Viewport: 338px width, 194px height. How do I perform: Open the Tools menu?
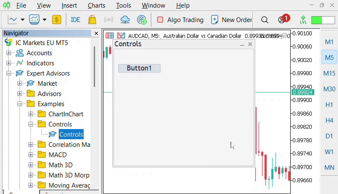pos(123,5)
